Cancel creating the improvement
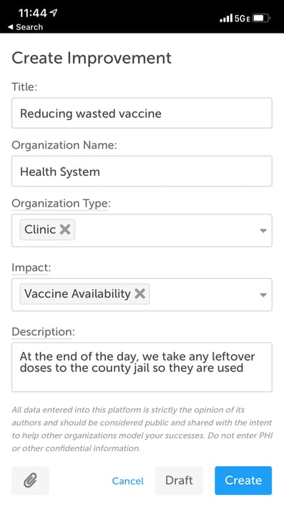This screenshot has height=527, width=284. pos(128,481)
